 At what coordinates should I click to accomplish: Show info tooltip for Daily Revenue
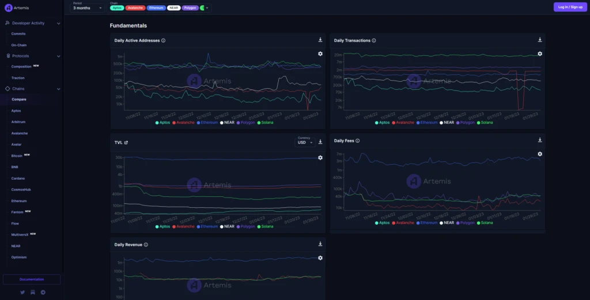point(146,245)
